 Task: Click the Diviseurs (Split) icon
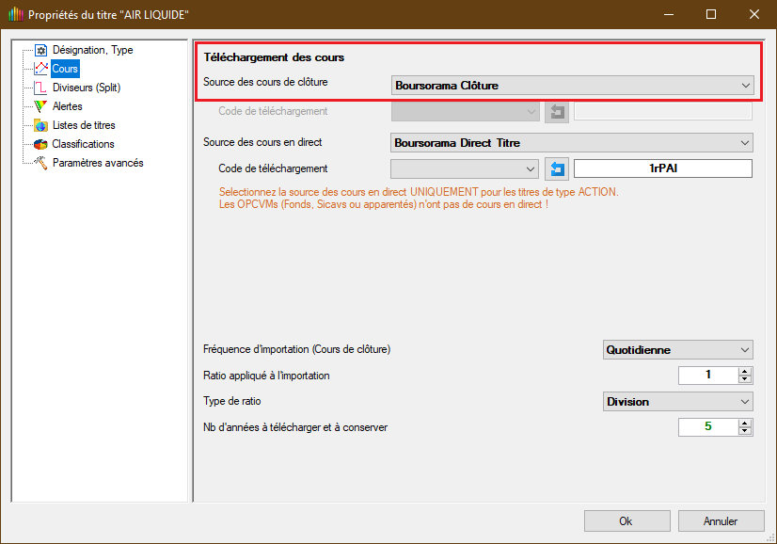coord(40,88)
